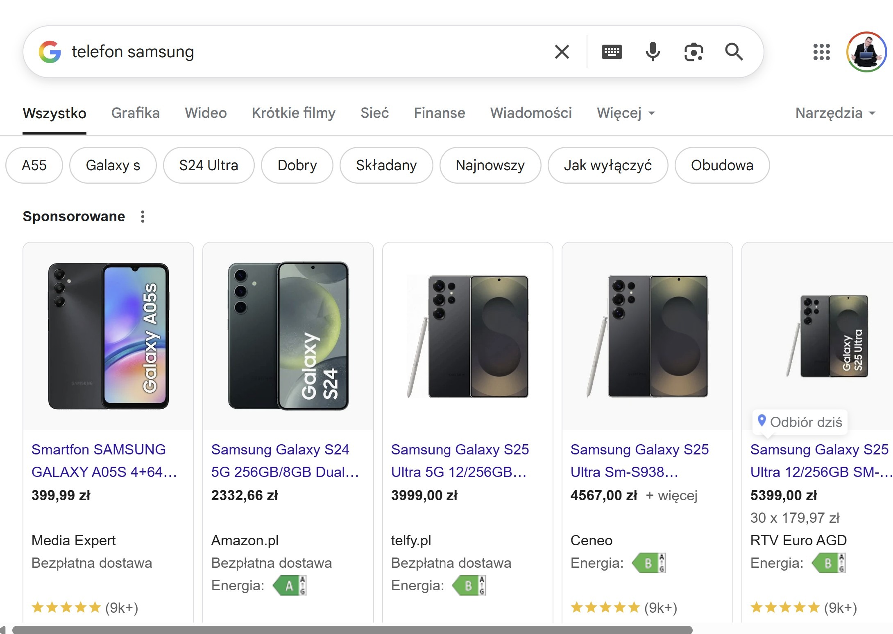Open Smartfon SAMSUNG GALAXY A05S 4+64 link
This screenshot has width=893, height=634.
104,461
